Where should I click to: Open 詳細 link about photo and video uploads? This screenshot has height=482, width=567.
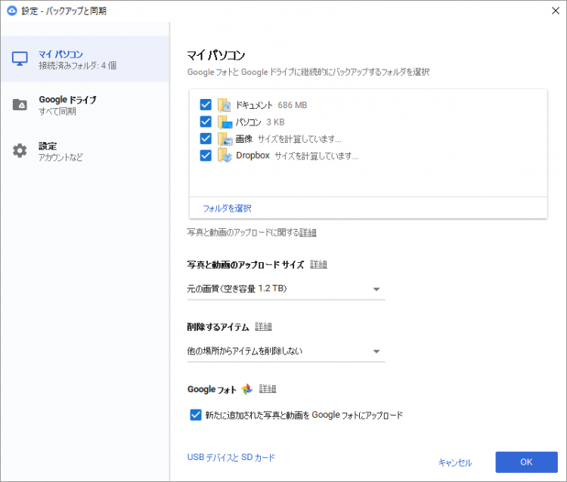308,233
